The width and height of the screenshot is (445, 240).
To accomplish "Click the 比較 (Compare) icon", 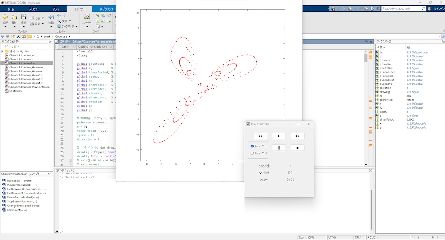I will tap(32, 18).
